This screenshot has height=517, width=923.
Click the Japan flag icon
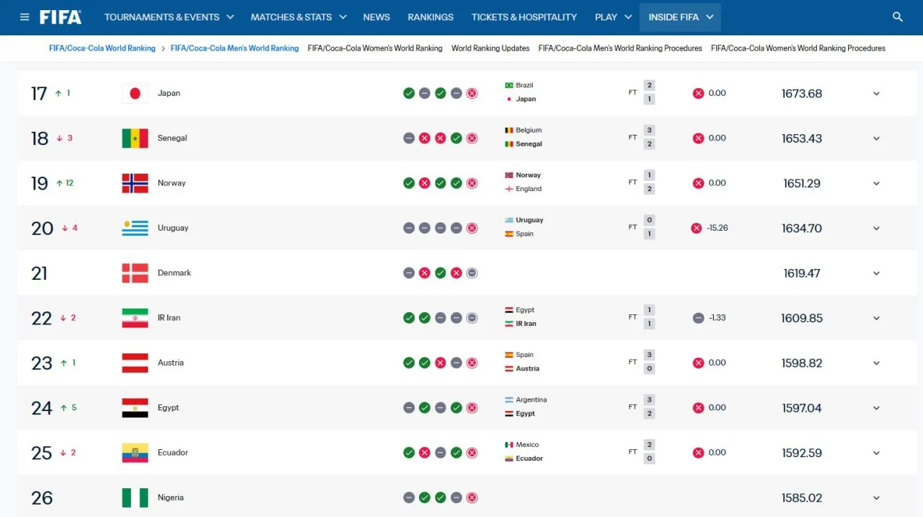pos(135,93)
